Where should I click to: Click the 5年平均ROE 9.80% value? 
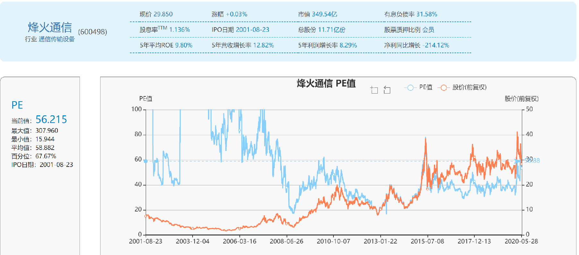(184, 45)
